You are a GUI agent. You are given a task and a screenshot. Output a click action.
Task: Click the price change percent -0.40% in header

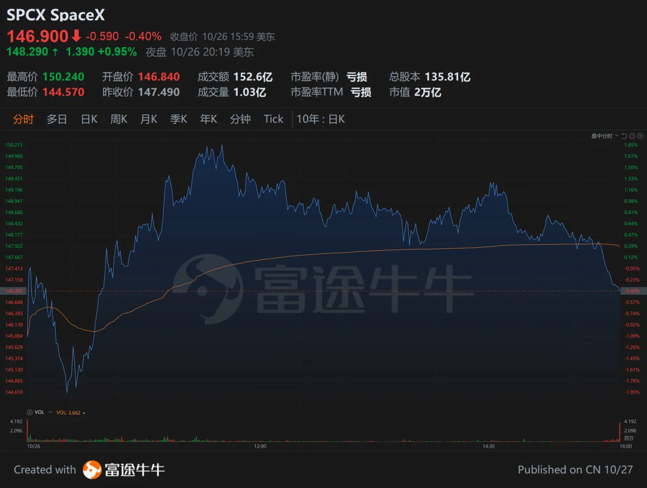click(143, 37)
